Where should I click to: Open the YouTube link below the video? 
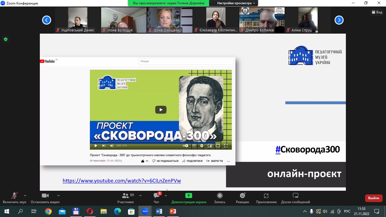[x=122, y=181]
